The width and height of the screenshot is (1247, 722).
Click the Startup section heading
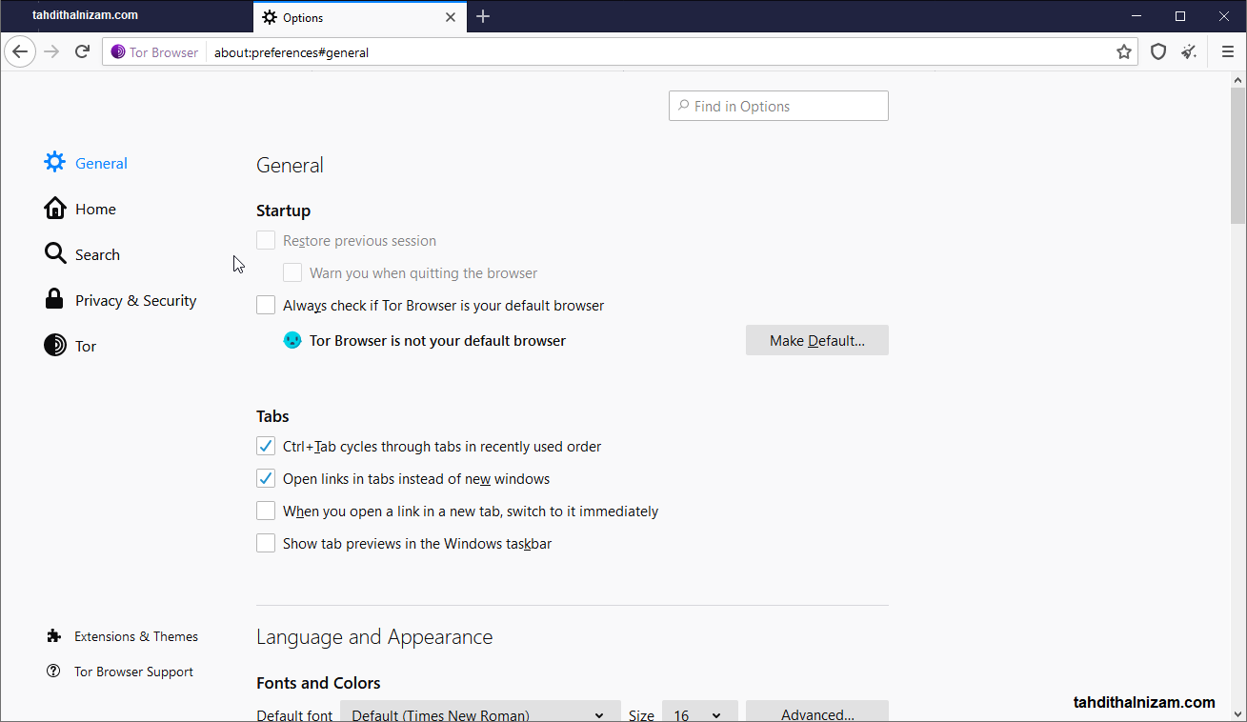tap(283, 211)
